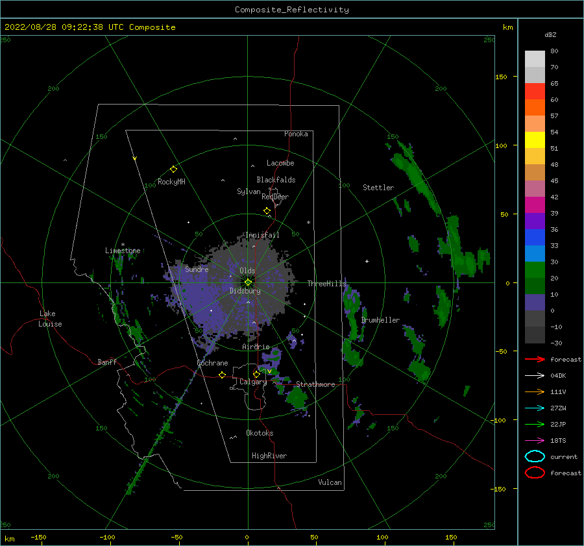The image size is (584, 546).
Task: Click the red forecast arrow in the legend
Action: click(535, 359)
